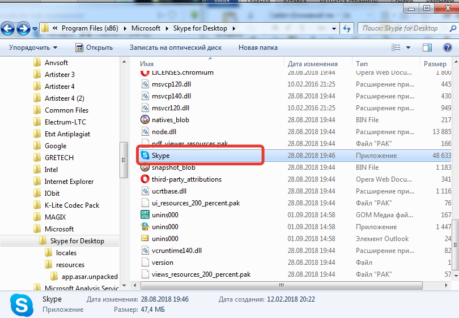Open the Skype application file

pyautogui.click(x=161, y=156)
